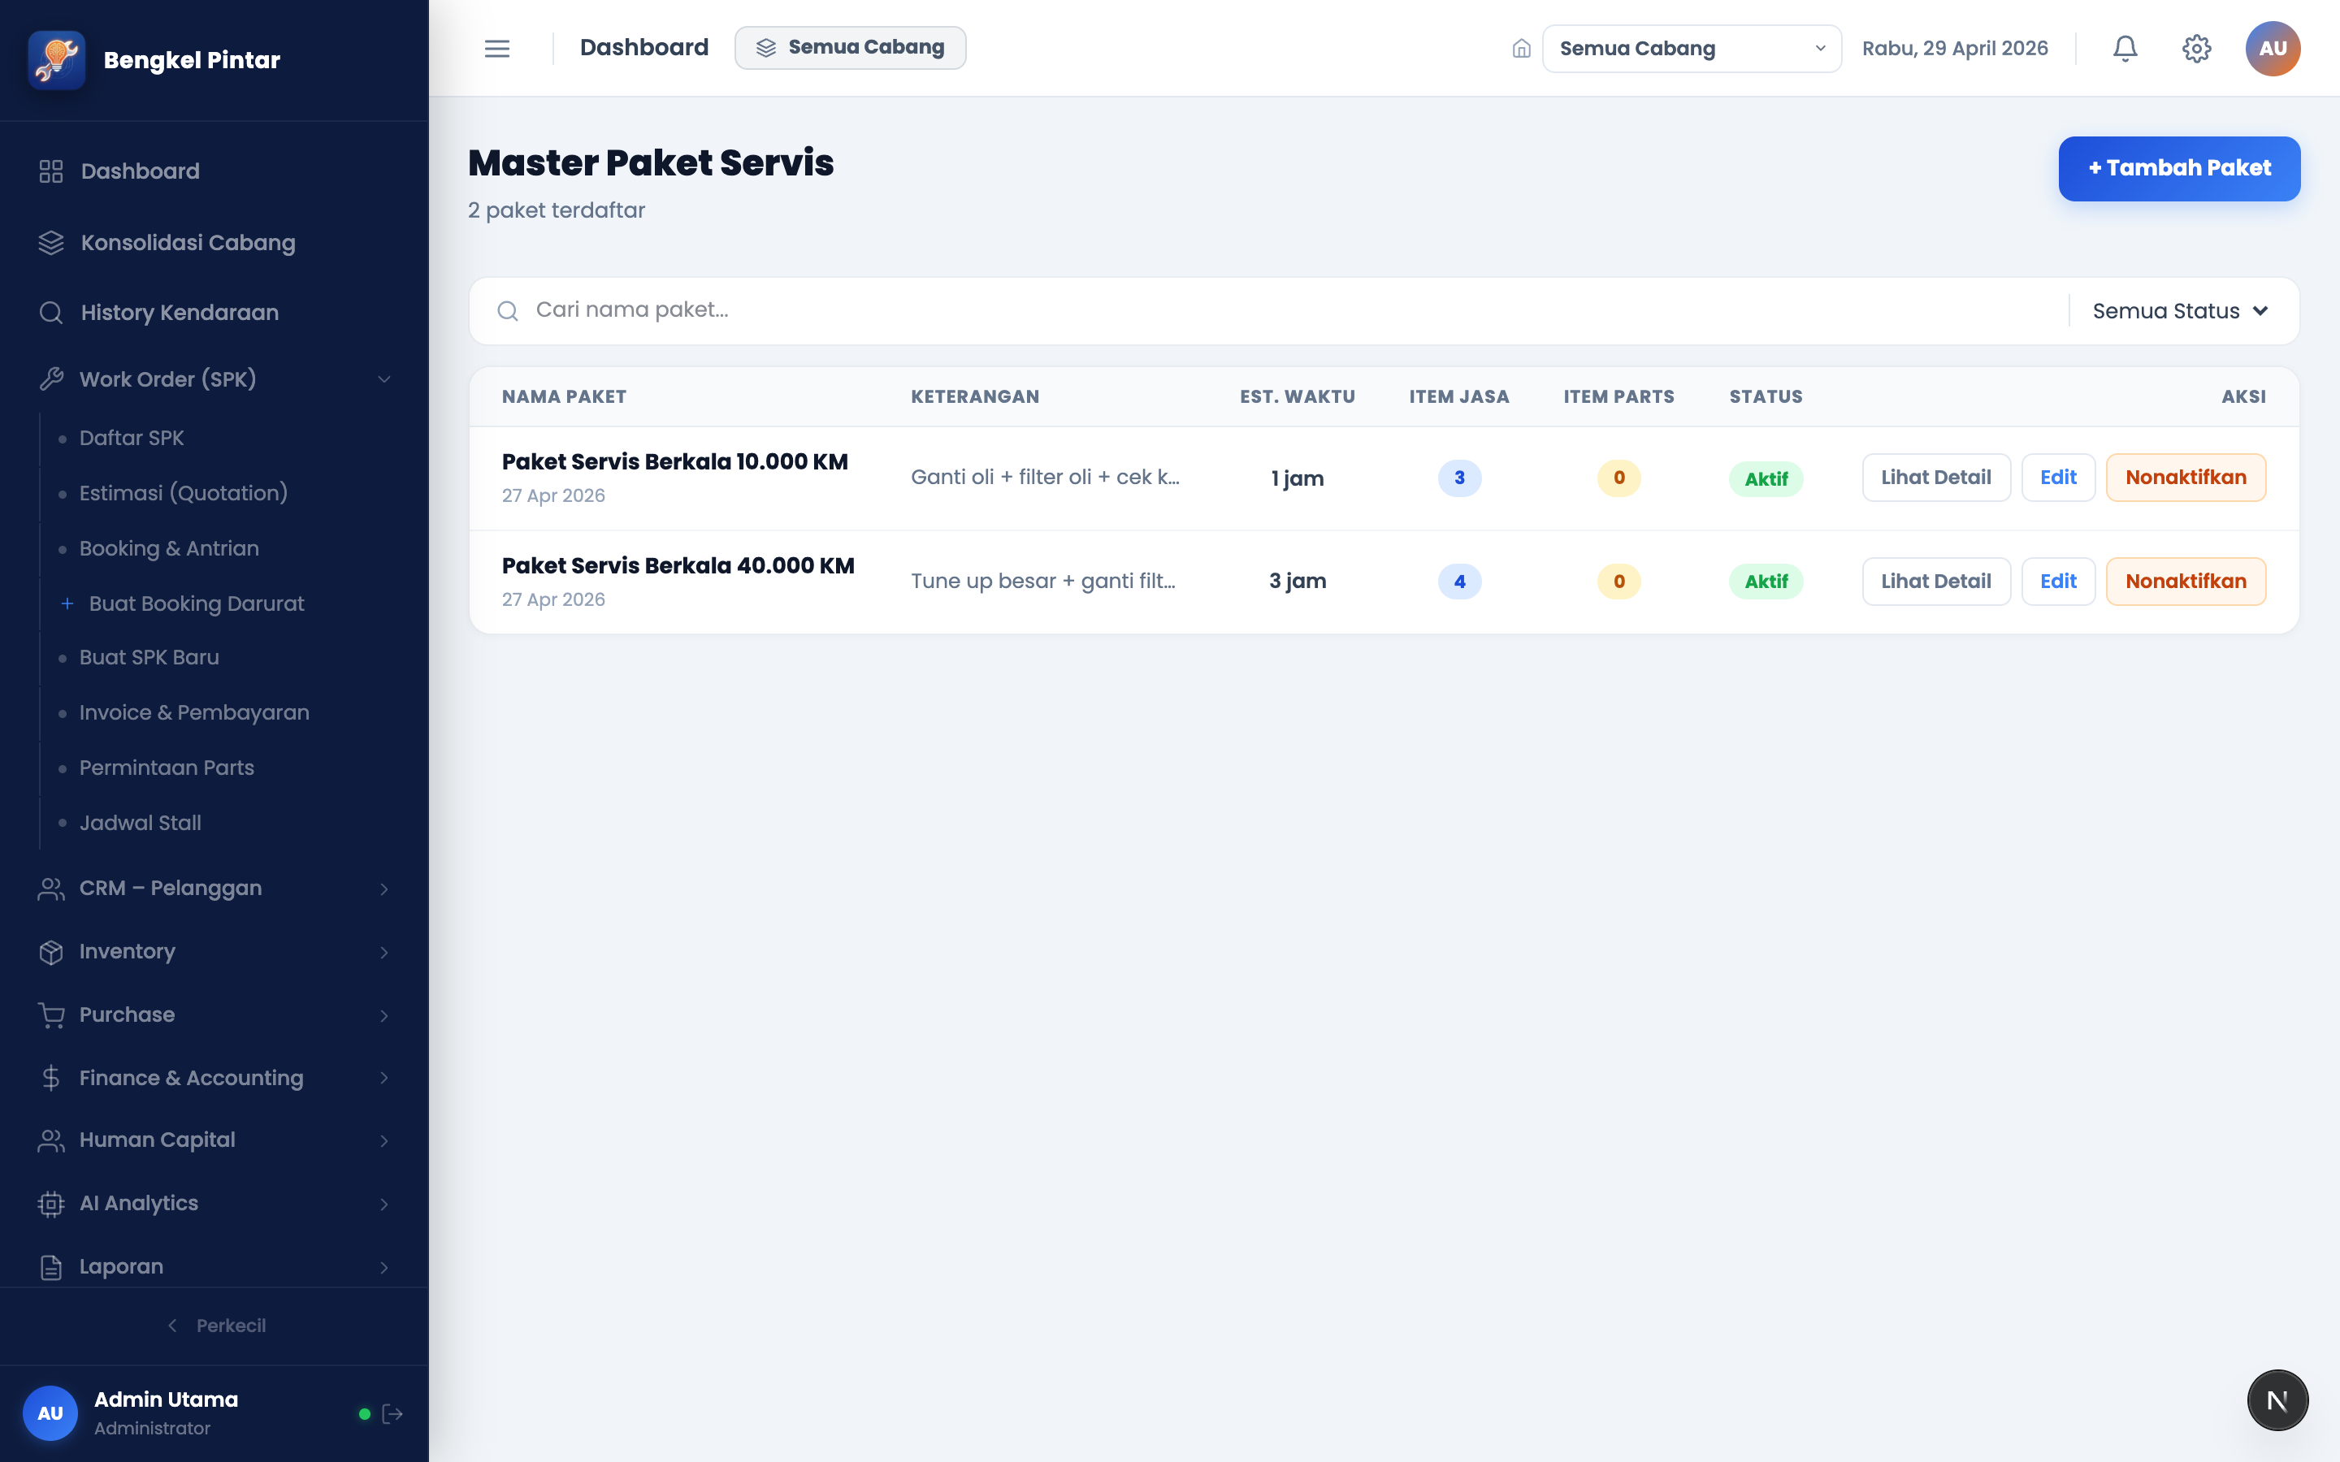The image size is (2340, 1462).
Task: Nonaktifkan Paket Servis Berkala 10.000 KM
Action: pos(2186,478)
